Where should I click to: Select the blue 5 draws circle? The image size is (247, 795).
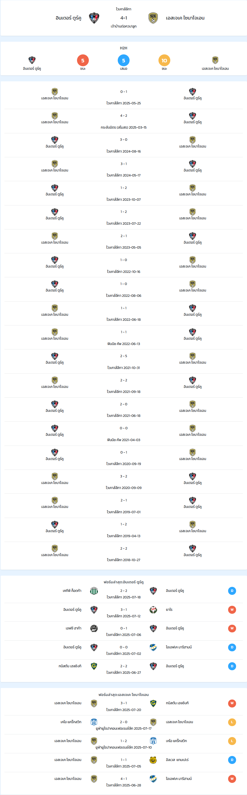[123, 61]
